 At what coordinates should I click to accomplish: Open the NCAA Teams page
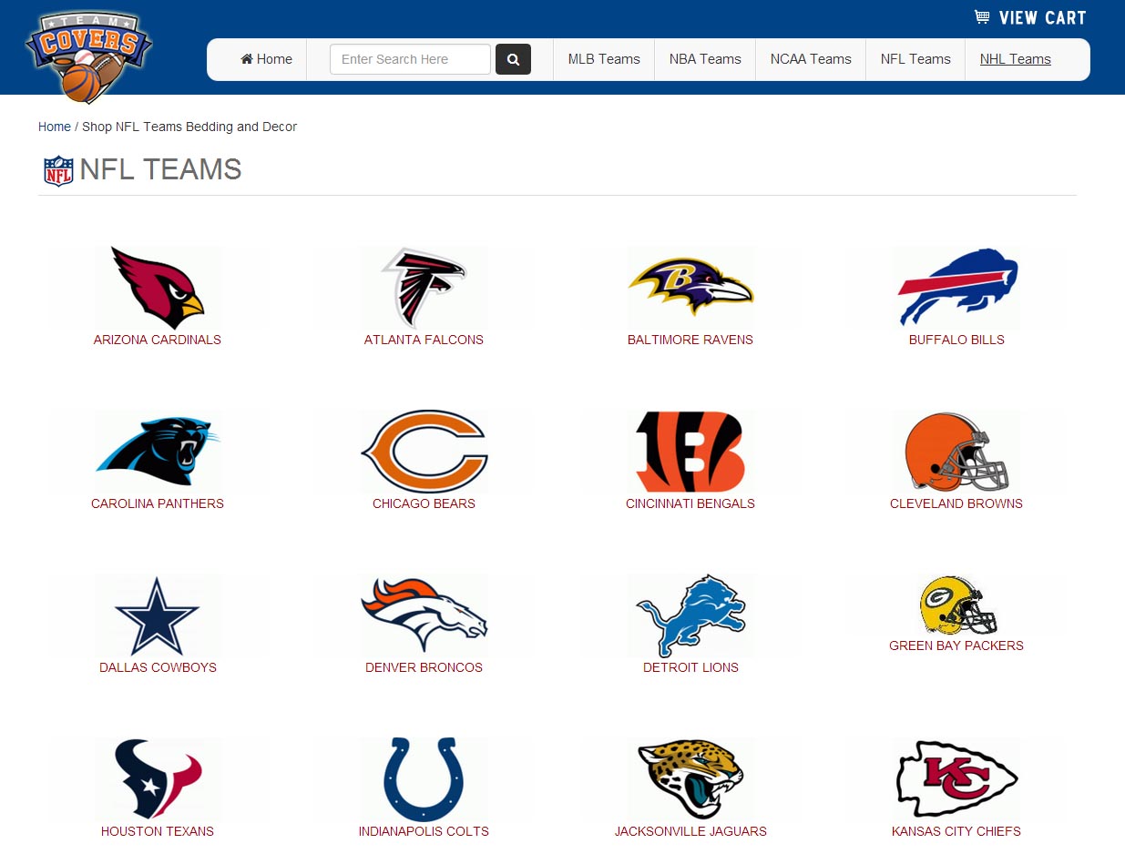pos(810,58)
